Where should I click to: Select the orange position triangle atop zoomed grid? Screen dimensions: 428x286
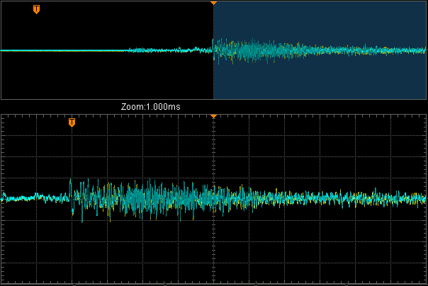pos(213,116)
